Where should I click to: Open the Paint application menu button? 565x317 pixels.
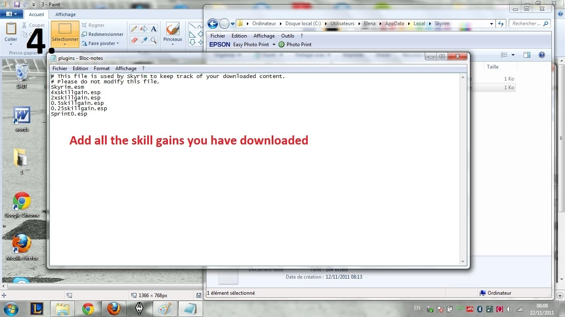tap(11, 14)
